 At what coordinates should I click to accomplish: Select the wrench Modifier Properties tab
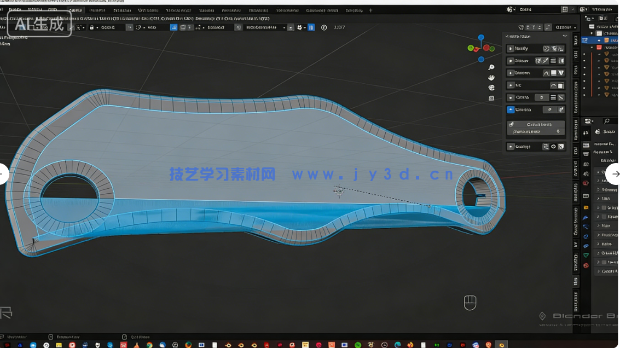click(586, 217)
